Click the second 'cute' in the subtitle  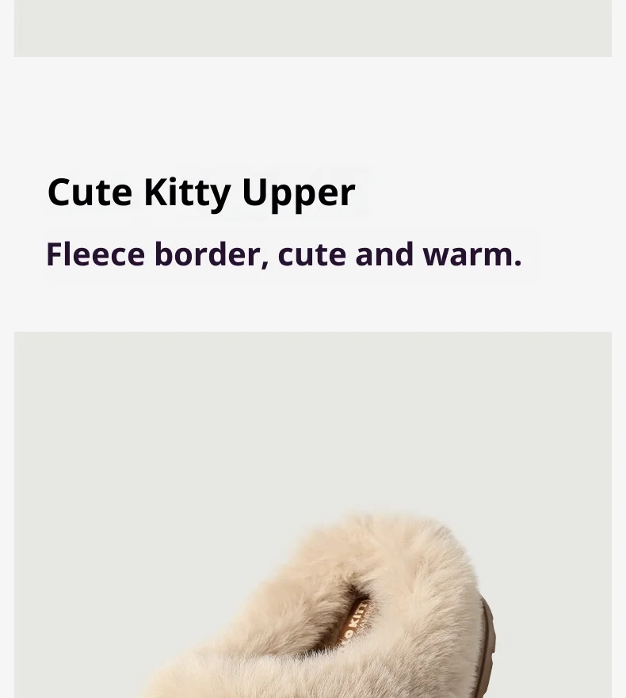point(312,254)
